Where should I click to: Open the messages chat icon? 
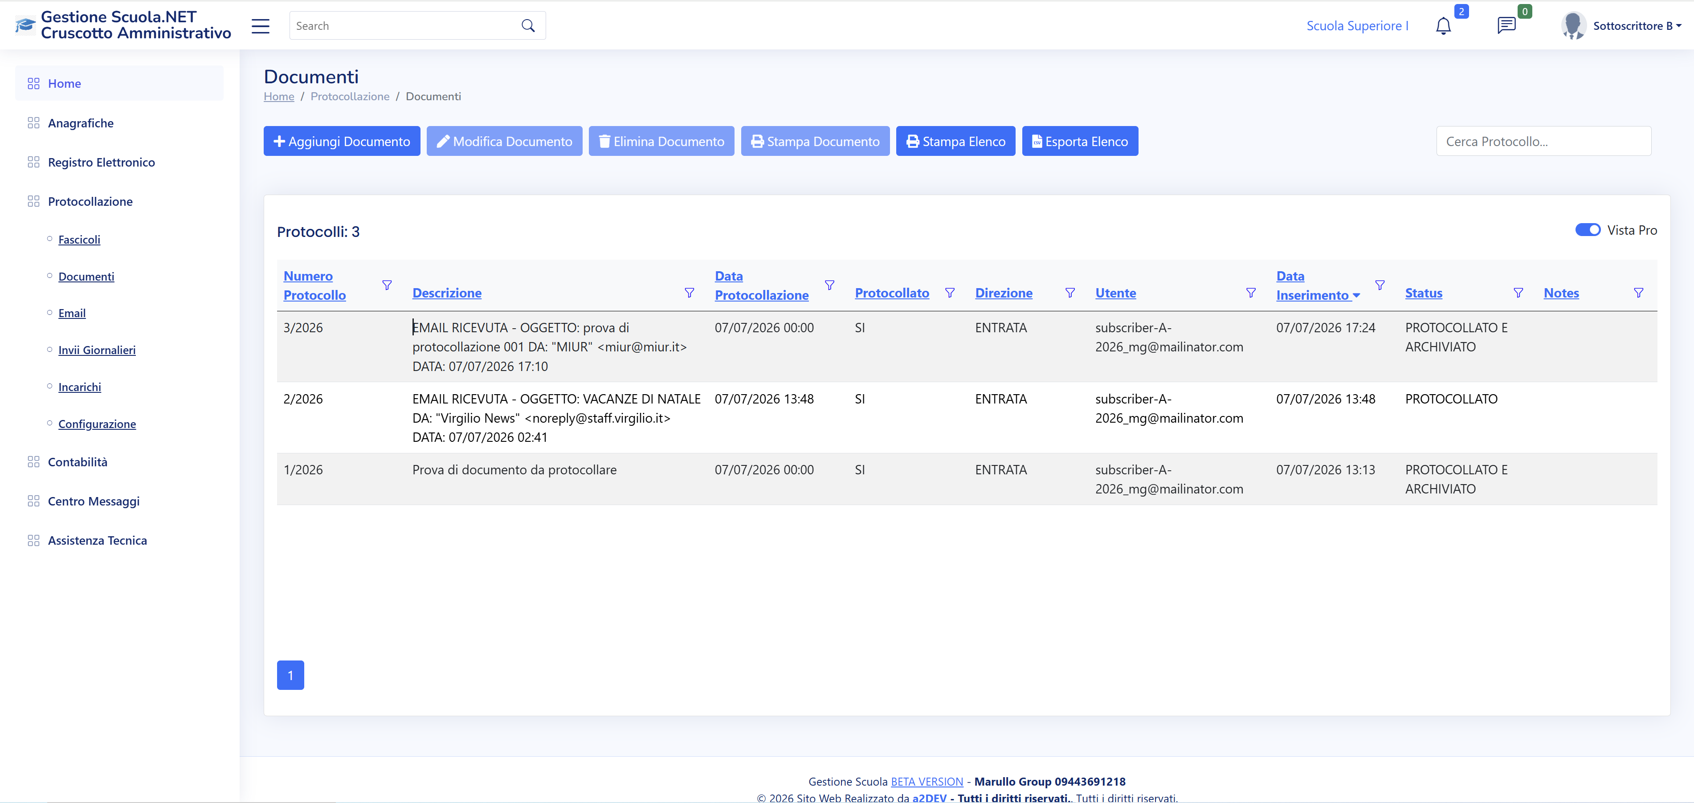click(x=1506, y=26)
